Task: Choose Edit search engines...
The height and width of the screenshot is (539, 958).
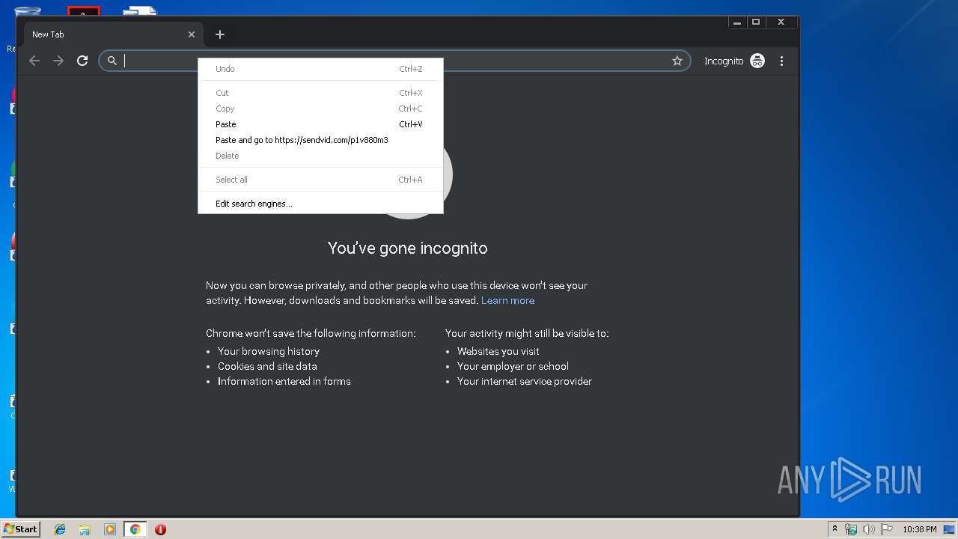Action: 320,204
